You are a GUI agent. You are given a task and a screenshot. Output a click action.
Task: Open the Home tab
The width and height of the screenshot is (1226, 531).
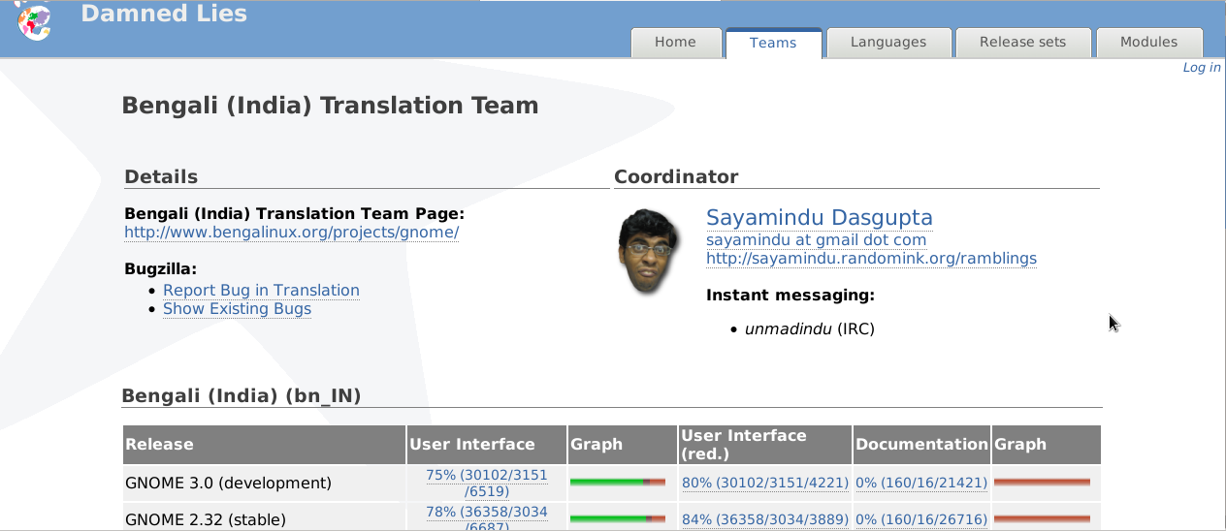click(675, 43)
